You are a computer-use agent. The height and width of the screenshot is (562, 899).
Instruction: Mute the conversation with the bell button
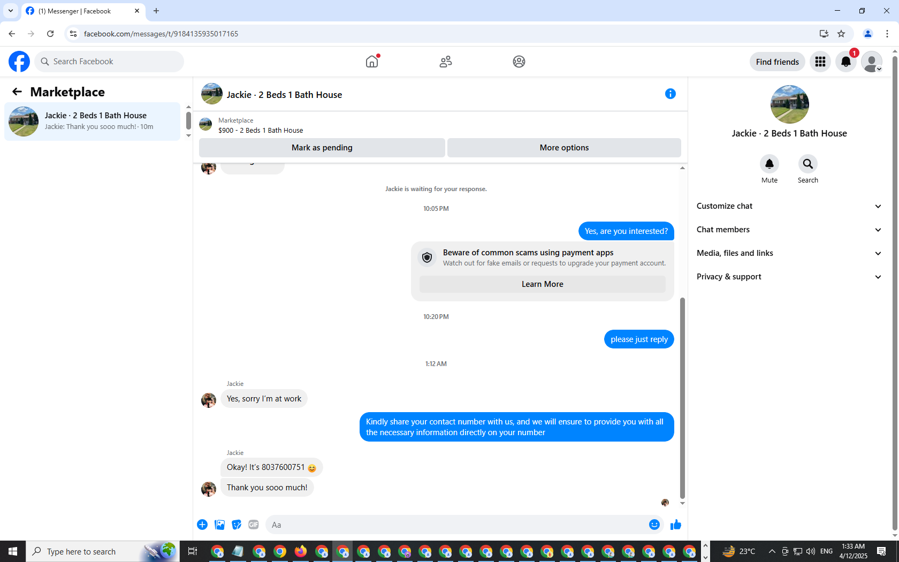pos(770,164)
